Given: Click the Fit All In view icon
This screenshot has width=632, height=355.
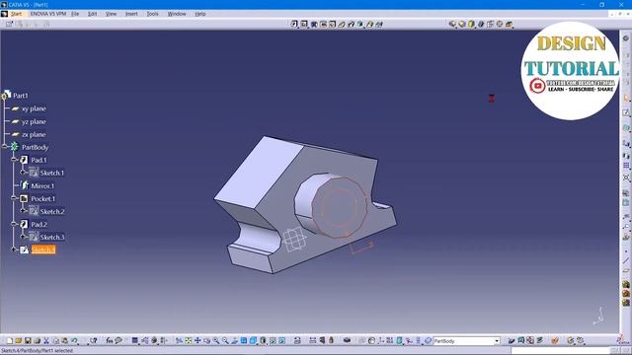Looking at the screenshot, I should tap(189, 340).
